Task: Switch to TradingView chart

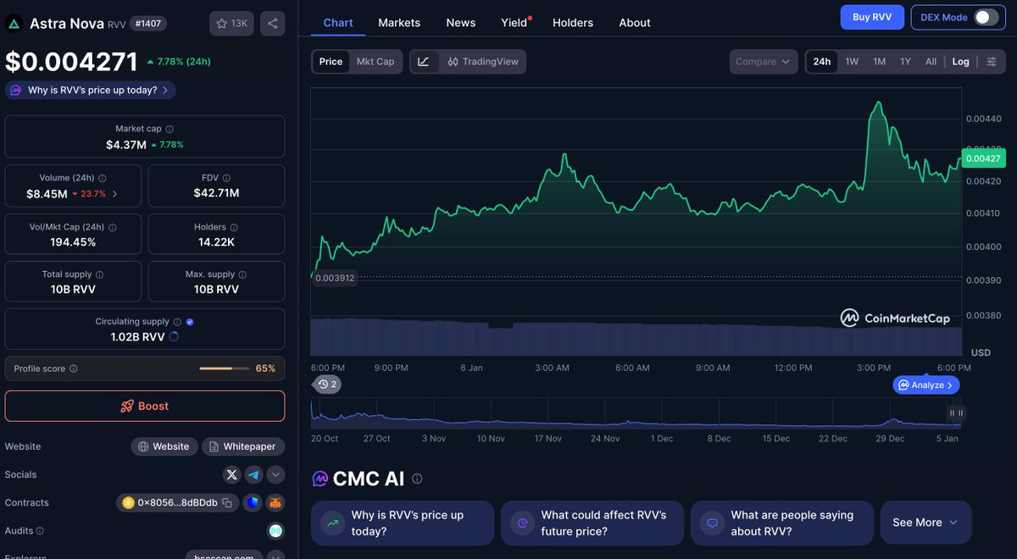Action: coord(482,62)
